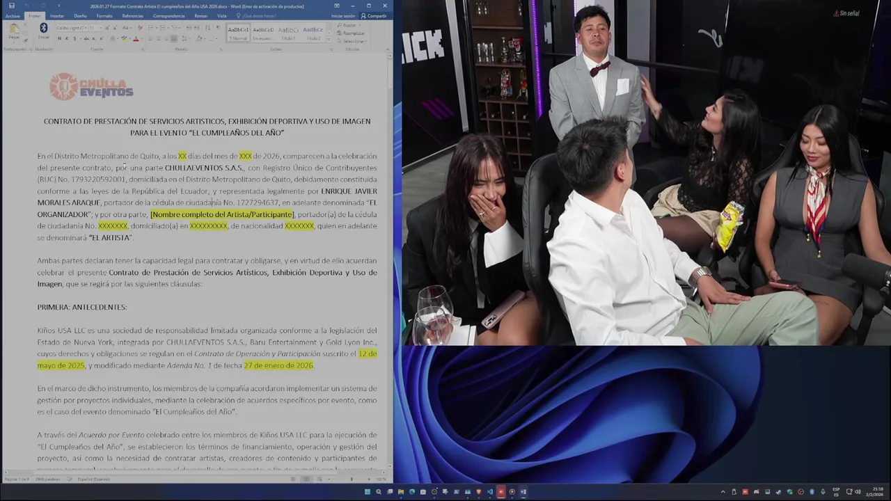This screenshot has height=501, width=891.
Task: Toggle Bold (N) formatting
Action: [x=59, y=38]
